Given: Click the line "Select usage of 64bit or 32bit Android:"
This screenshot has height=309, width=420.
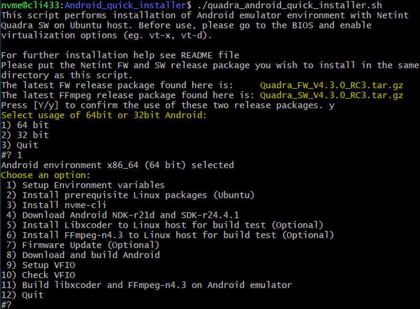Looking at the screenshot, I should tap(104, 115).
